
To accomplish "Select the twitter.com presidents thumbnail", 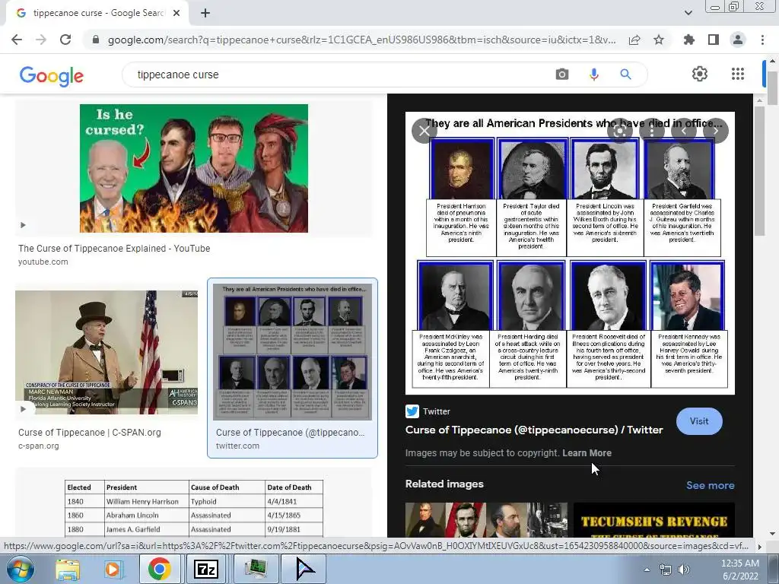I will tap(292, 352).
